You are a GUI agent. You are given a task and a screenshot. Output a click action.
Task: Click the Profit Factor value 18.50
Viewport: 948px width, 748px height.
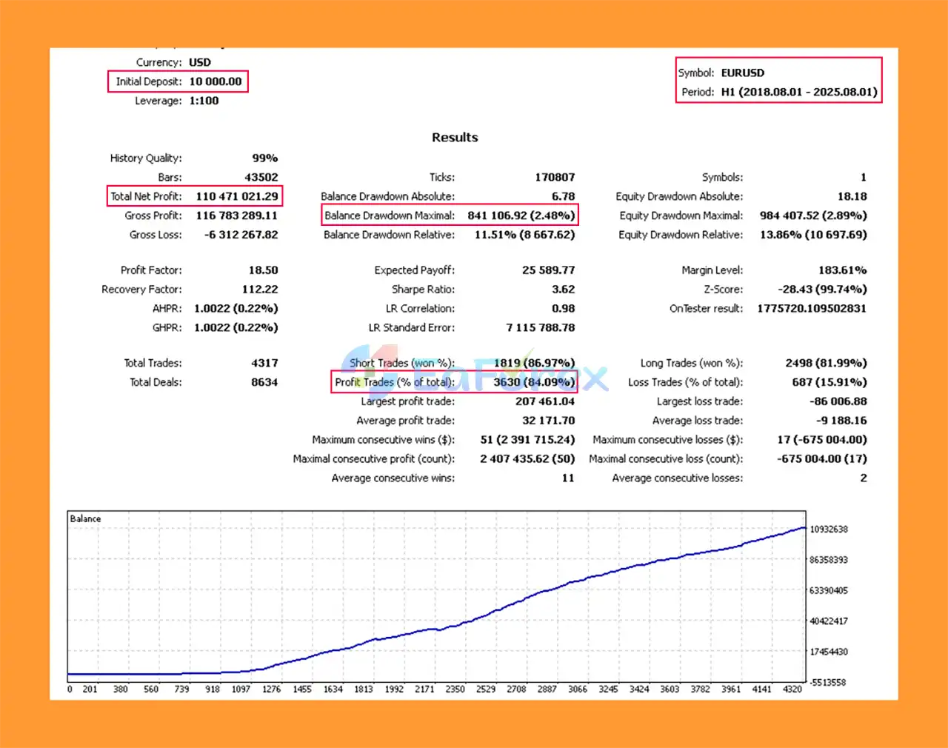click(263, 270)
